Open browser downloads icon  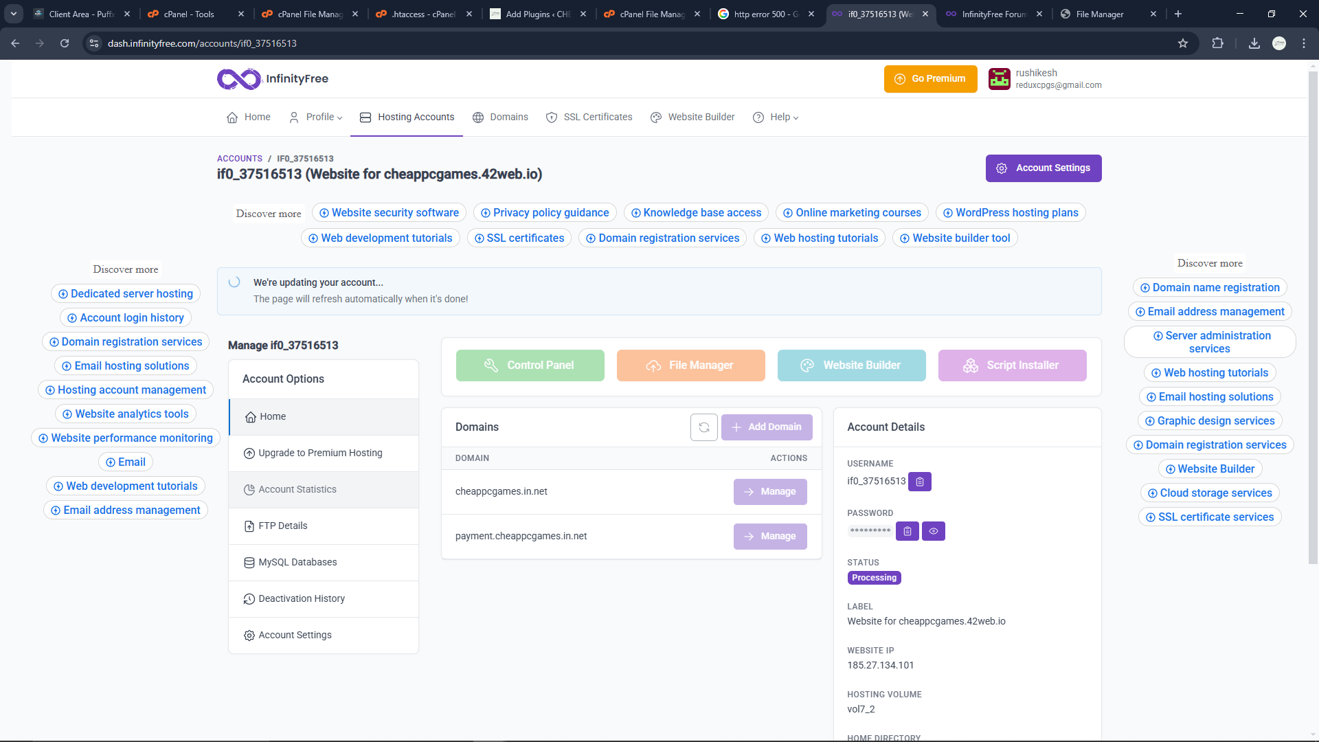click(x=1254, y=43)
